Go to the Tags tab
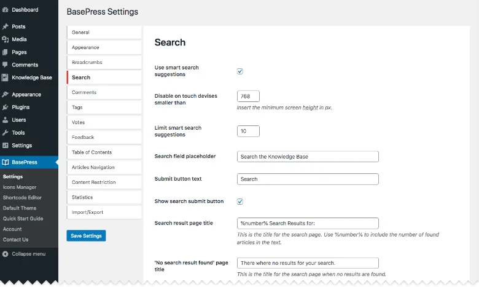This screenshot has width=479, height=287. tap(104, 108)
